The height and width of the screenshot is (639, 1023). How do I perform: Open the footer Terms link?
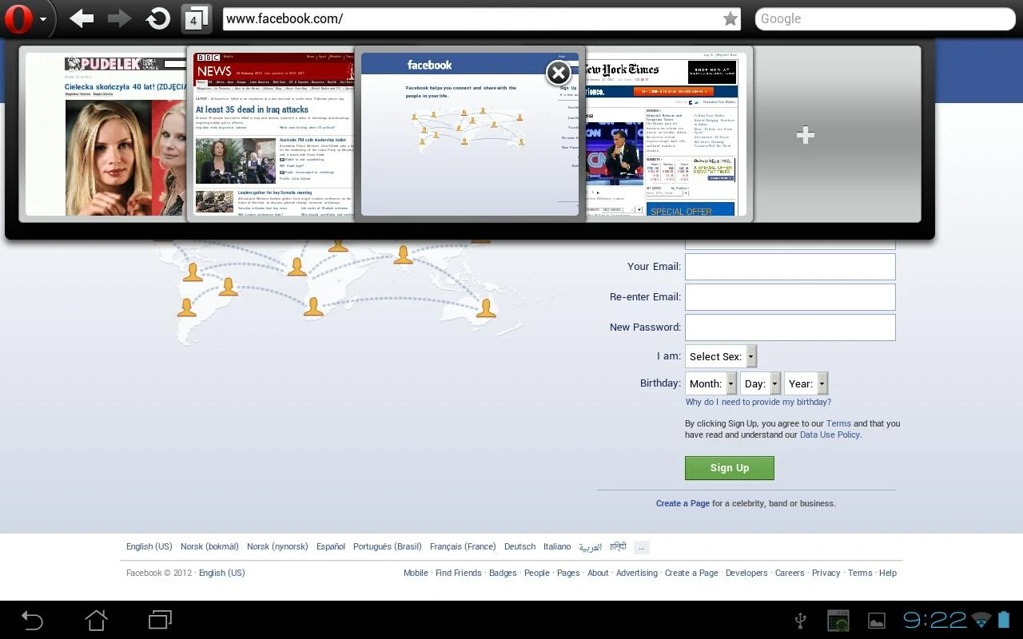(860, 574)
